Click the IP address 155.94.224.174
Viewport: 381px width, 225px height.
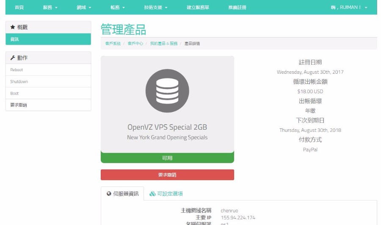238,217
